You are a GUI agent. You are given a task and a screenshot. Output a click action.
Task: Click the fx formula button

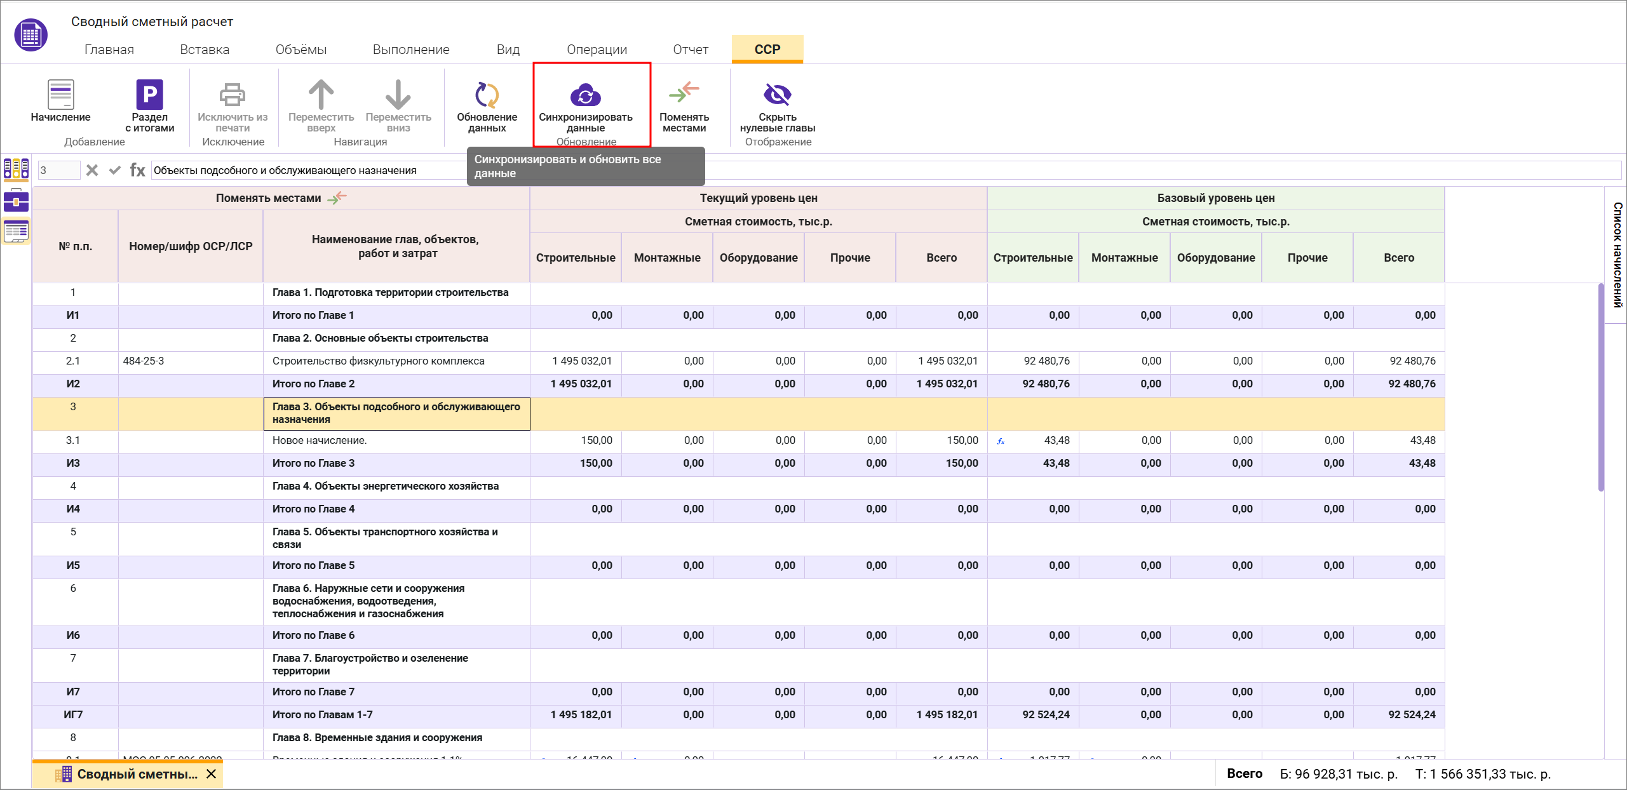(x=137, y=170)
